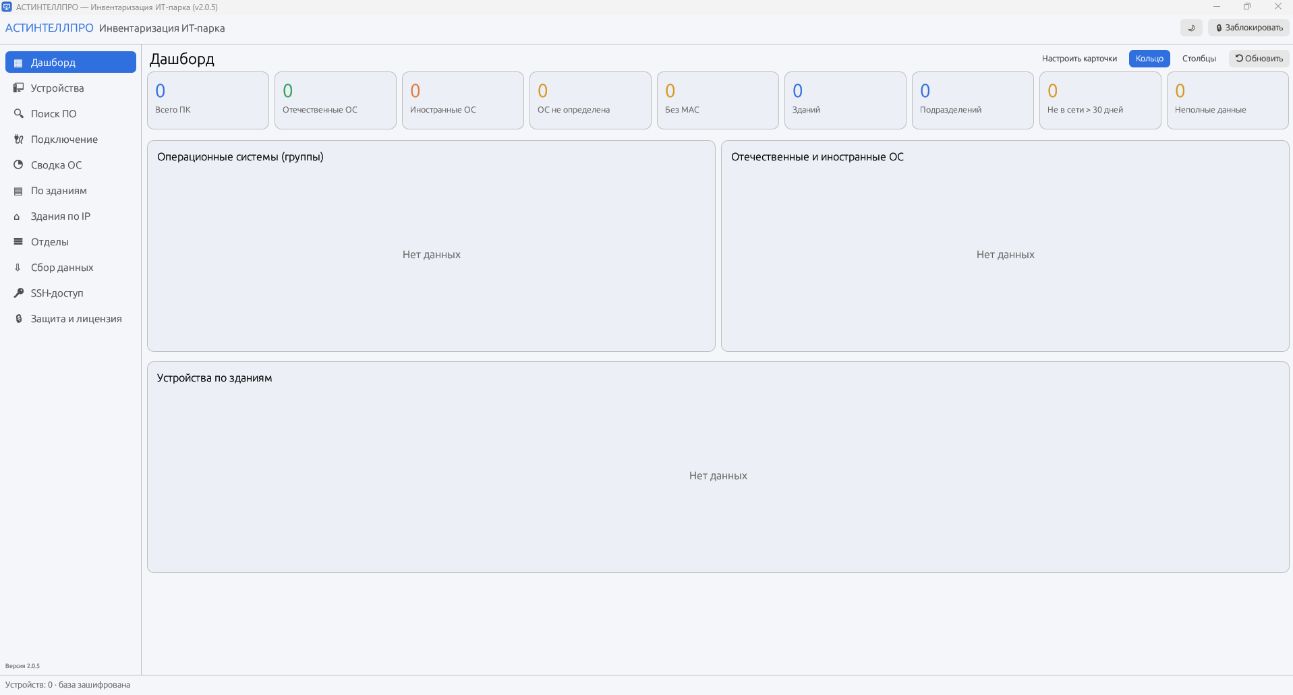The width and height of the screenshot is (1293, 695).
Task: Switch chart mode to Столбцы
Action: [x=1199, y=59]
